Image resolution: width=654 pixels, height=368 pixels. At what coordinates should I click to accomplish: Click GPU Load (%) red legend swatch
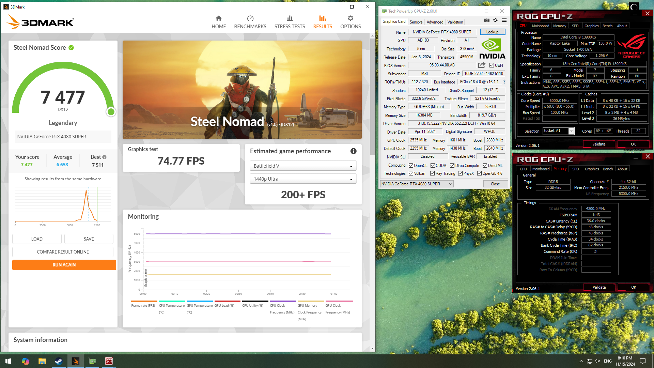click(x=227, y=301)
